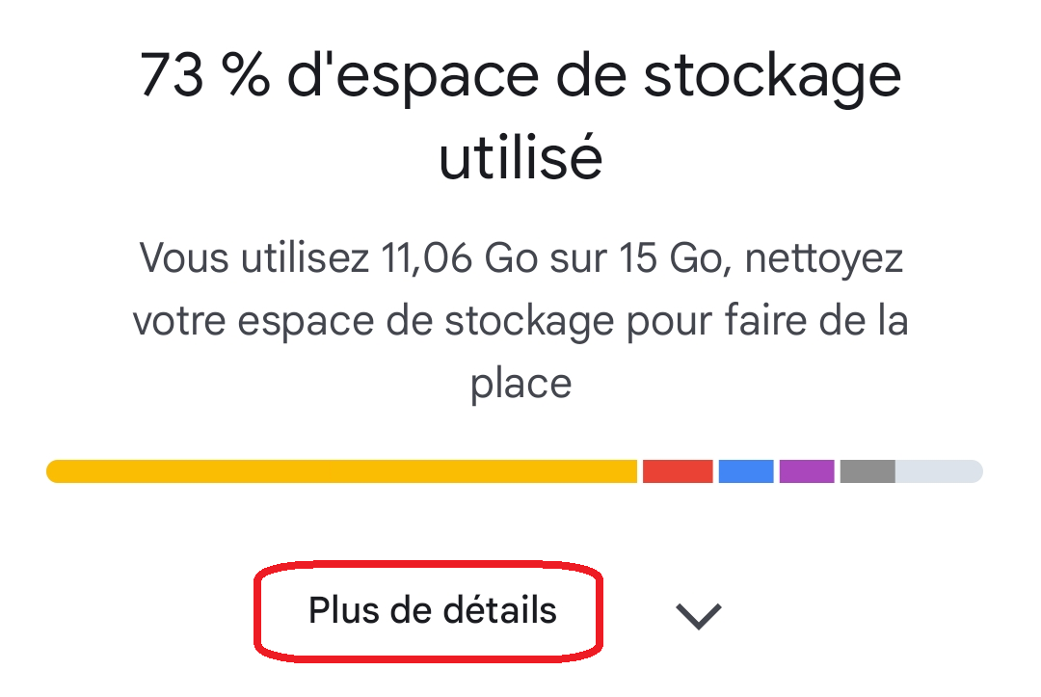
Task: Click the word "sur" between the Go values
Action: [587, 259]
